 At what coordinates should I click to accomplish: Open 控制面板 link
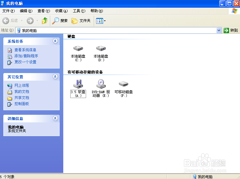pos(22,104)
